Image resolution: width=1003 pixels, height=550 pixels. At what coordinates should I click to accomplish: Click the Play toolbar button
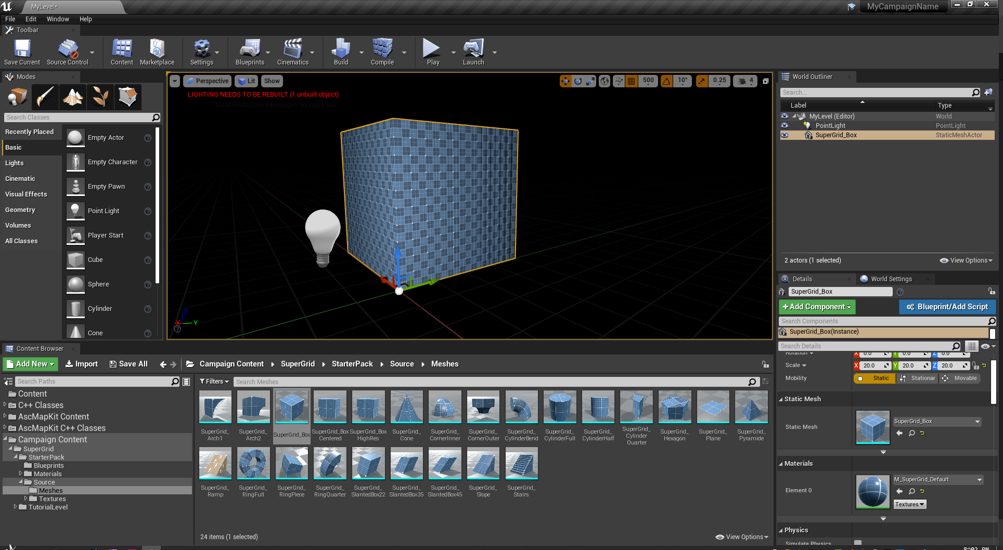point(433,52)
